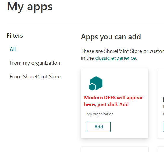Click the cut-off Add button on second card

point(163,127)
